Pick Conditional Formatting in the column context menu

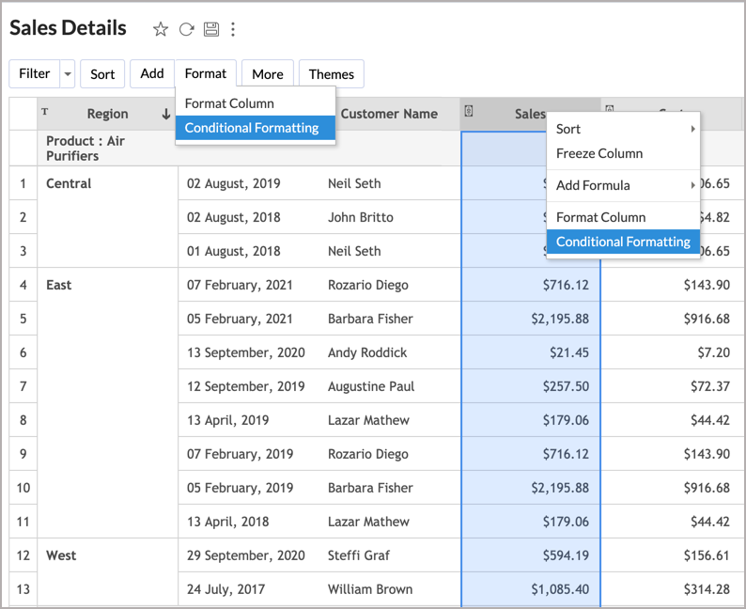[x=623, y=242]
